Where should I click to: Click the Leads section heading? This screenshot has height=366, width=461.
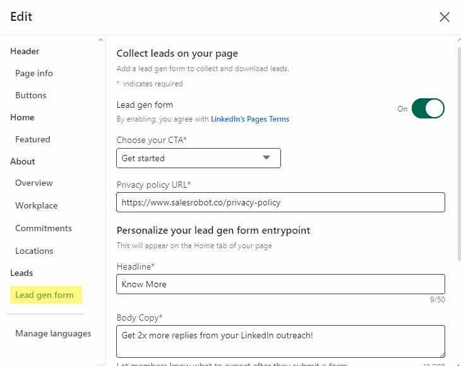[x=21, y=273]
